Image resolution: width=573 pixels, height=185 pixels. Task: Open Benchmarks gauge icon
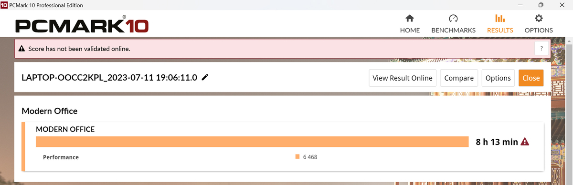(x=453, y=19)
